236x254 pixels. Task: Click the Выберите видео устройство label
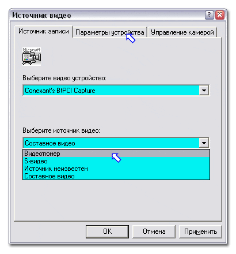[x=64, y=78]
